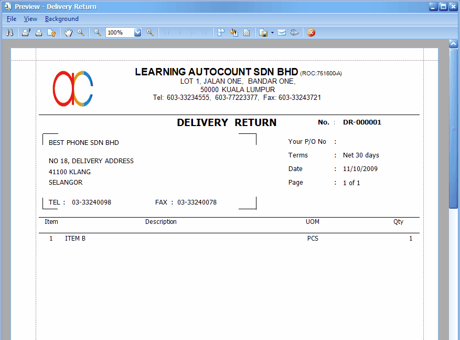Click the red Close Preview icon
Screen dimensions: 460x340
(311, 32)
